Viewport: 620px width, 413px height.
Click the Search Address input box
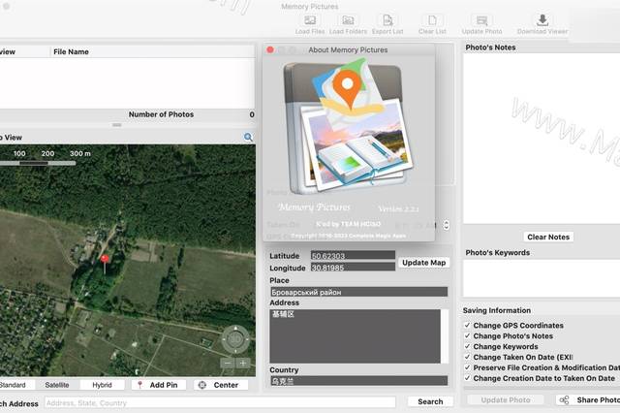(x=220, y=402)
